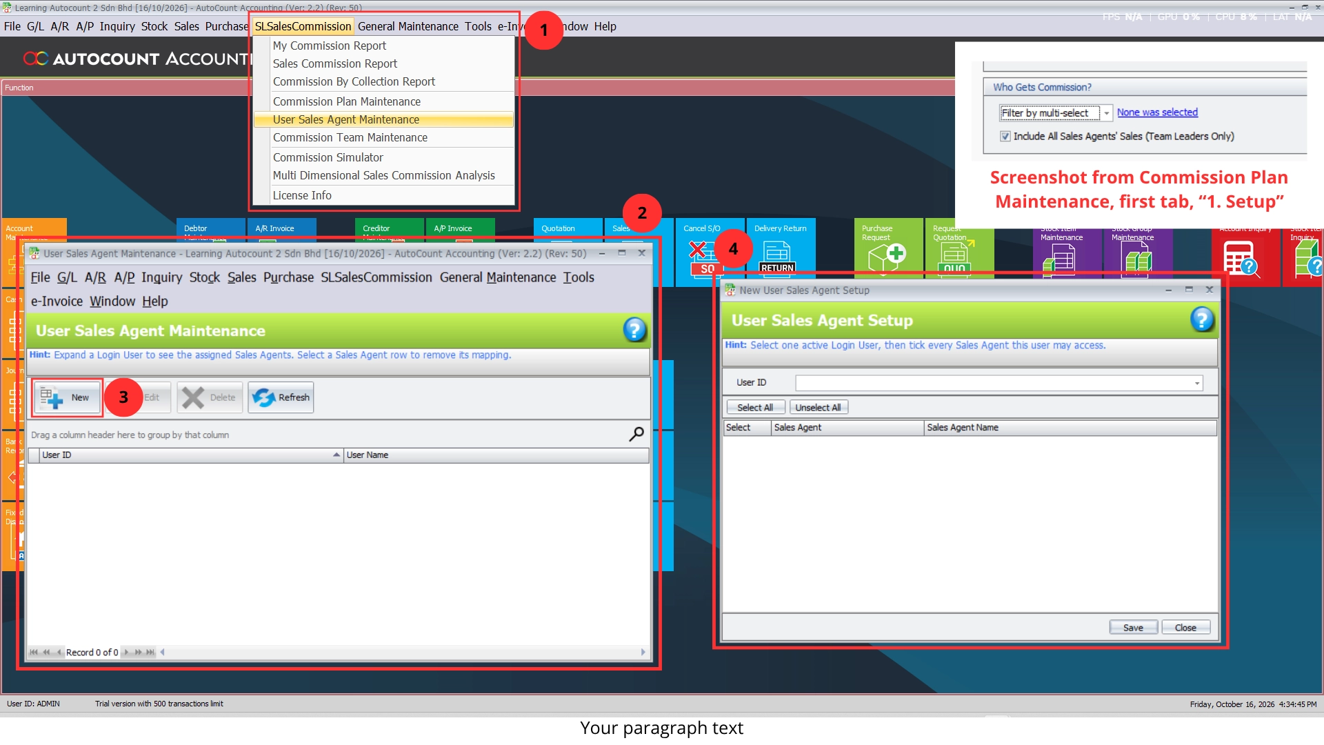This screenshot has width=1324, height=745.
Task: Click Select All button in setup dialog
Action: (x=755, y=408)
